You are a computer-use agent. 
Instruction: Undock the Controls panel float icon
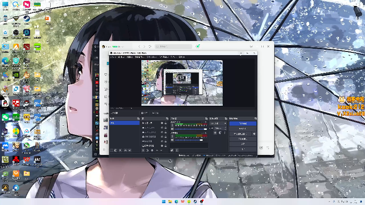[255, 118]
